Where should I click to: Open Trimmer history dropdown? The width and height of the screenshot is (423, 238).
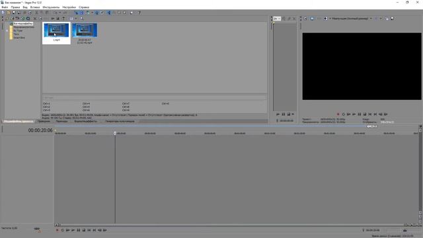[277, 19]
